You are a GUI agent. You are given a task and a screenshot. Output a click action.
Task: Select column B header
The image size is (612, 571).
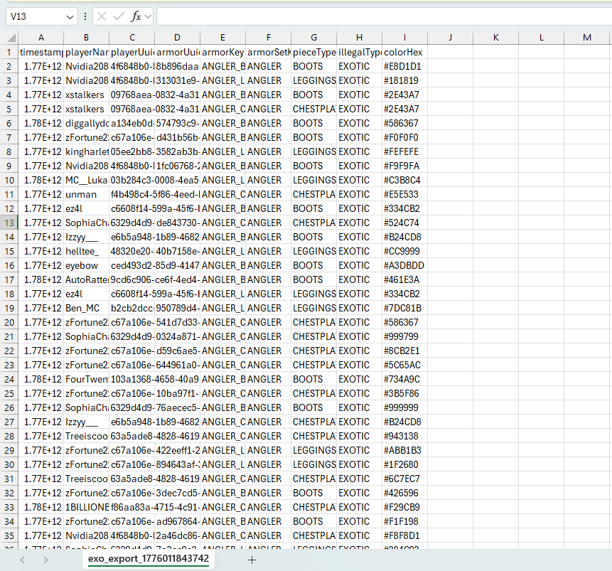click(86, 38)
